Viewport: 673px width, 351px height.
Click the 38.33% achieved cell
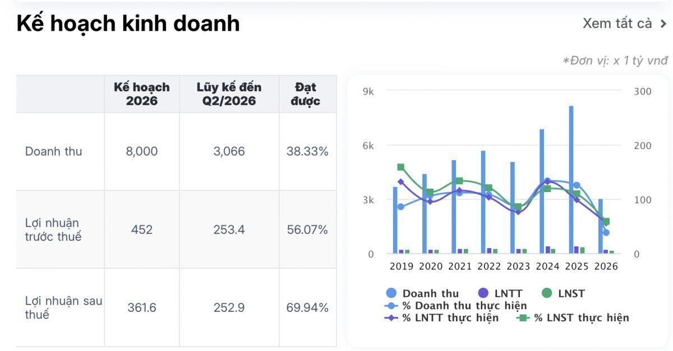(308, 151)
